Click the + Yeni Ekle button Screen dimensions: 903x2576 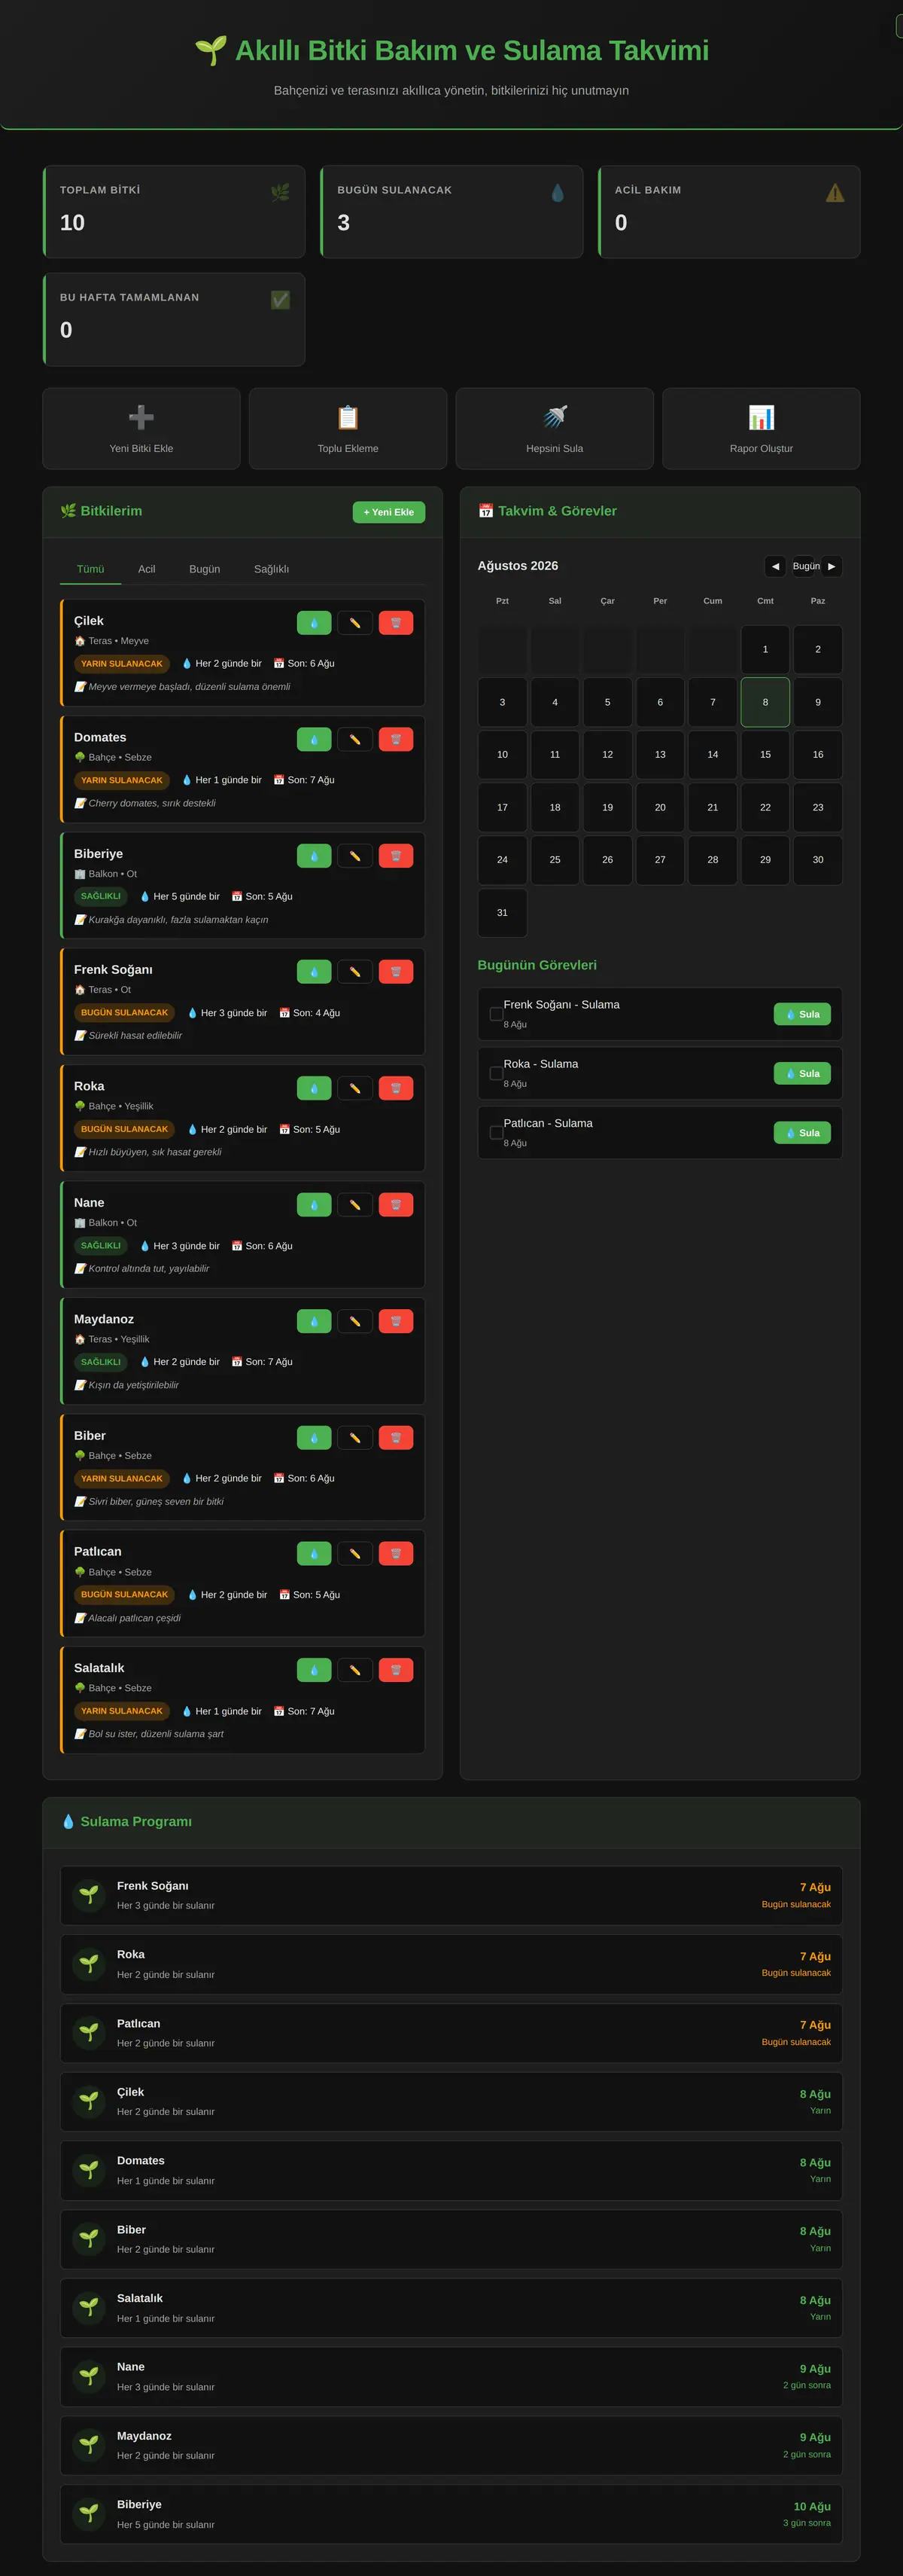pos(388,512)
